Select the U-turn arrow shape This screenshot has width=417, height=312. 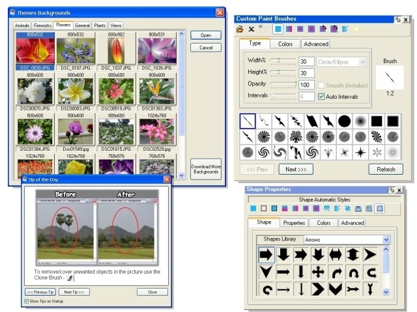tap(353, 272)
